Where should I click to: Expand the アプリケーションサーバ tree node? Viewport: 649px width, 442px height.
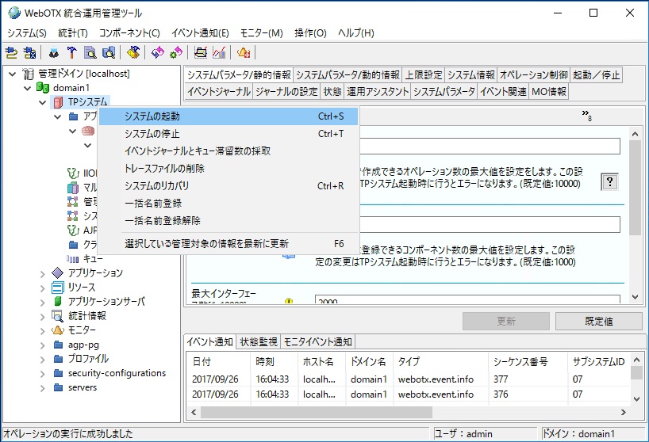(43, 302)
